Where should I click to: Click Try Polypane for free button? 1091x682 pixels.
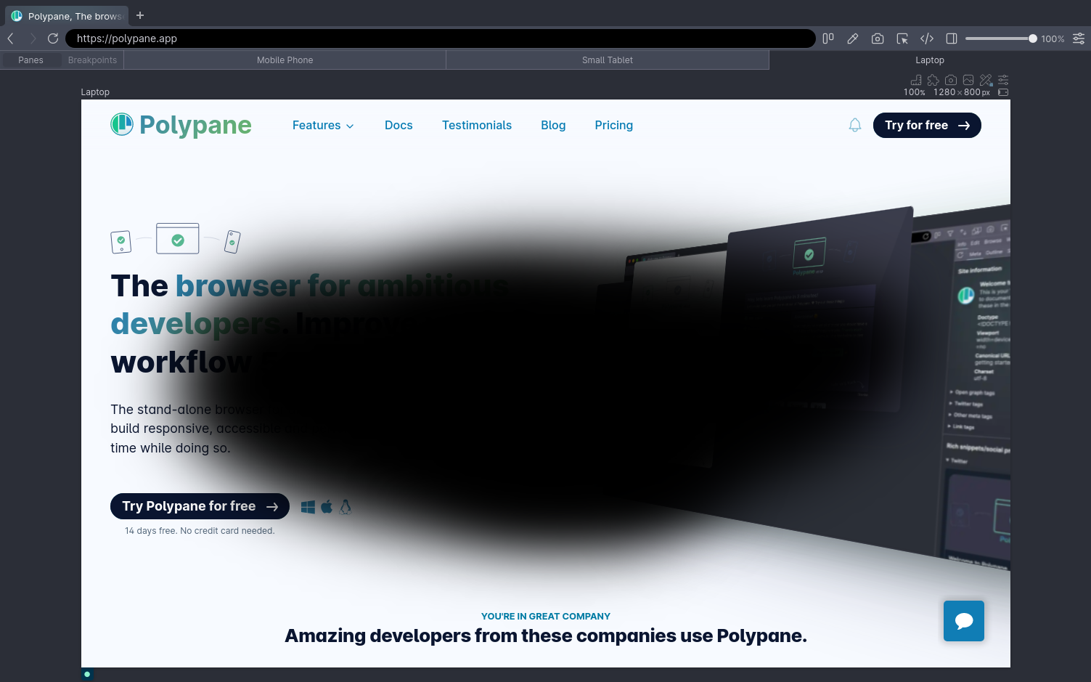pos(200,506)
